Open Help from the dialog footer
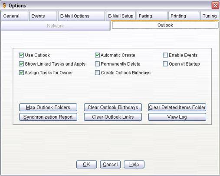The width and height of the screenshot is (220, 176). click(134, 164)
